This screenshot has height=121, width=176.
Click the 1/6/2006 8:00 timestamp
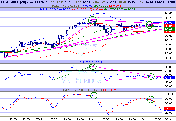point(164,2)
